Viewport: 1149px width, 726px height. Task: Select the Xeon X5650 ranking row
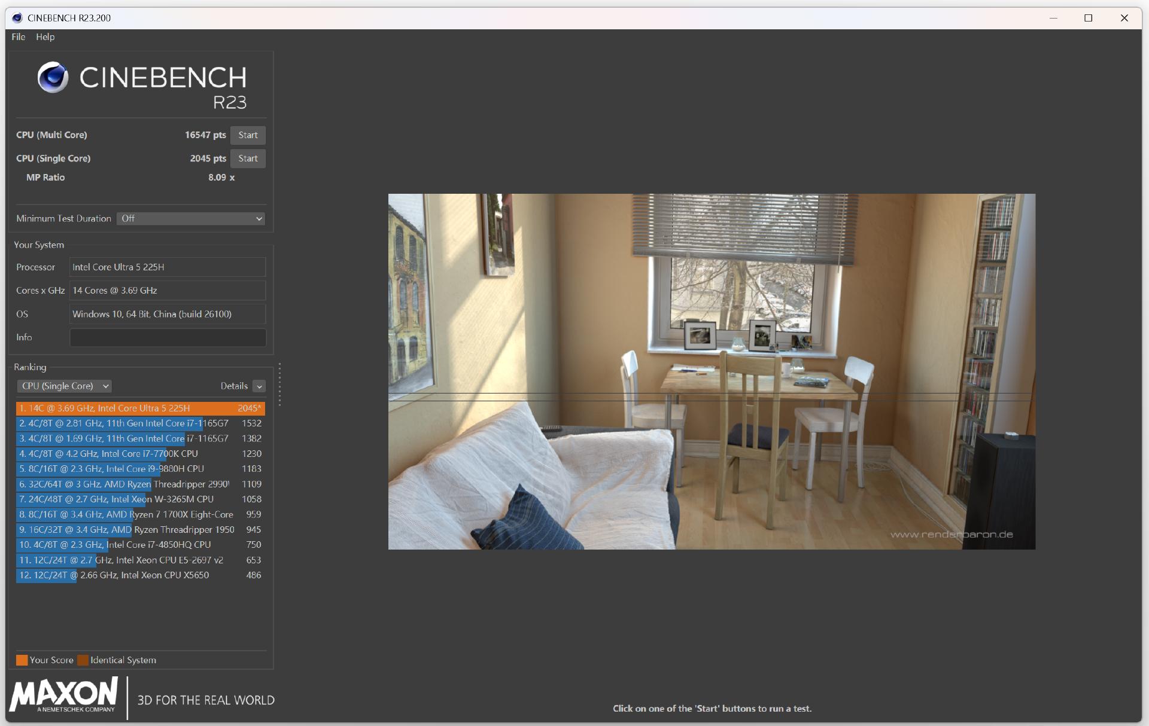point(140,575)
